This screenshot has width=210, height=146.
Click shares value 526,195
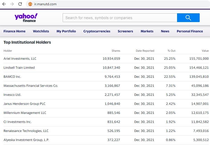tap(114, 131)
